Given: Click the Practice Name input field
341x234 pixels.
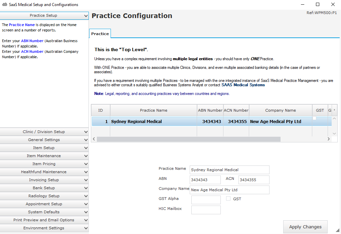Looking at the screenshot, I should tap(229, 170).
